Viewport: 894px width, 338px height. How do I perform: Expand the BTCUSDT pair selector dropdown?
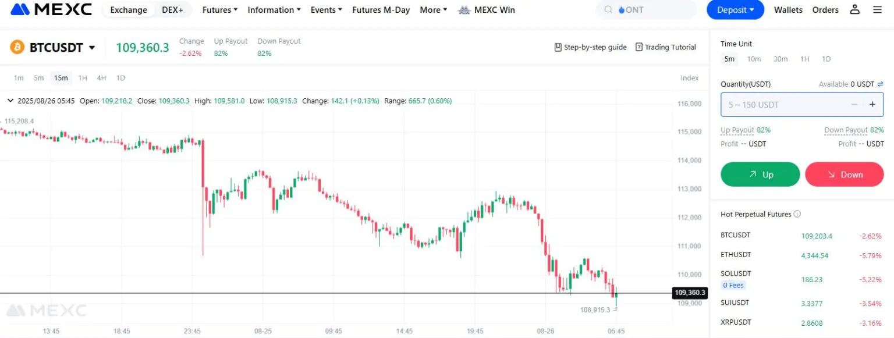[x=91, y=48]
